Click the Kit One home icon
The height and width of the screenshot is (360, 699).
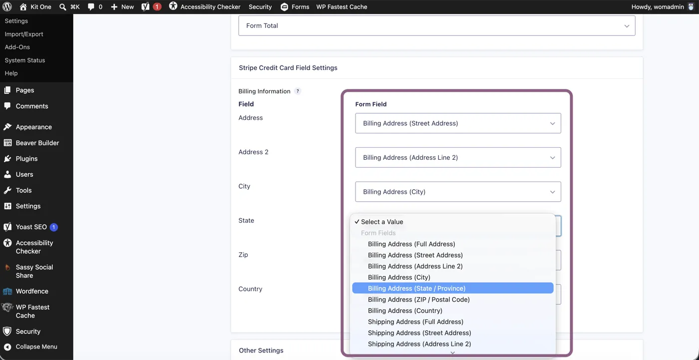pos(23,7)
